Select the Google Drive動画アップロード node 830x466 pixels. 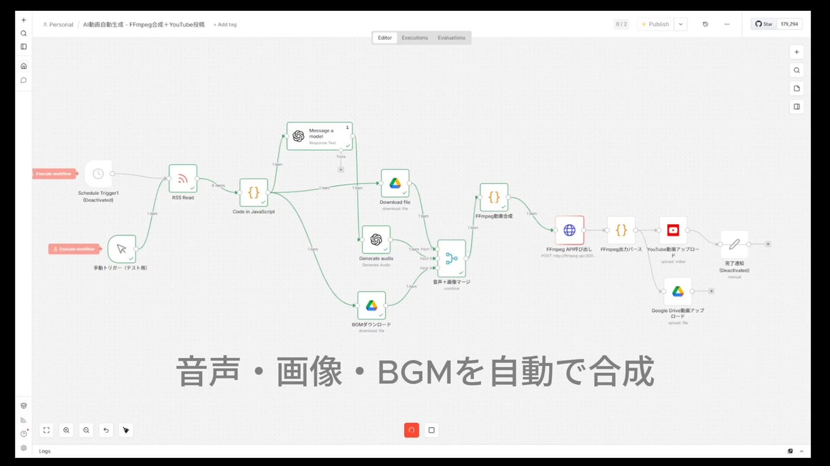coord(678,291)
